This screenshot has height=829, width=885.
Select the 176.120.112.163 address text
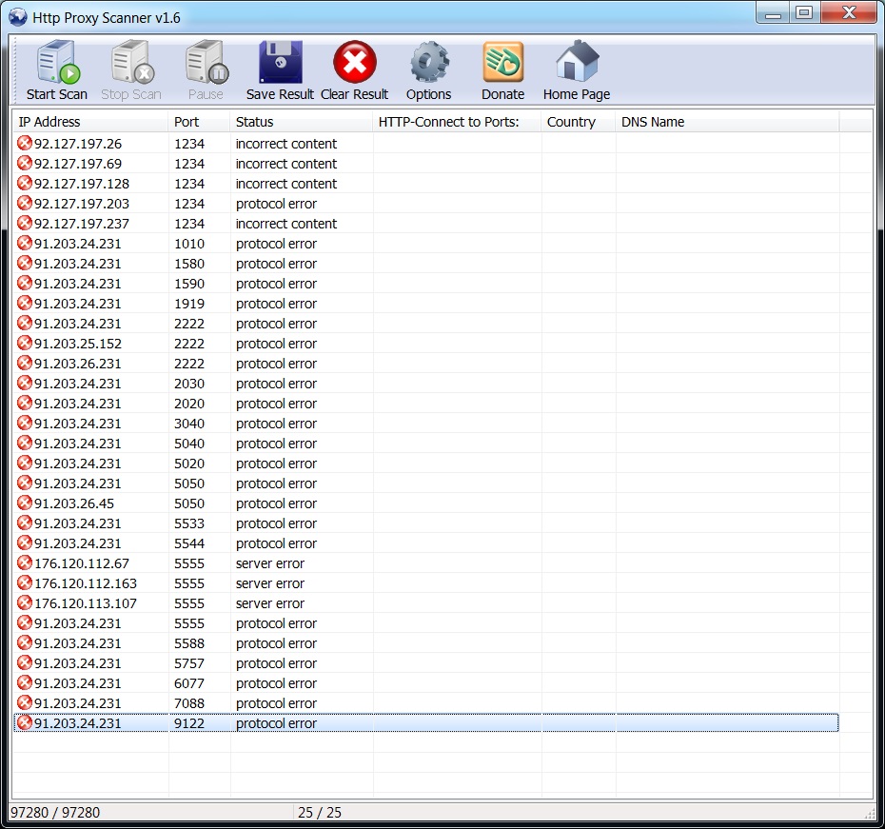click(x=86, y=583)
